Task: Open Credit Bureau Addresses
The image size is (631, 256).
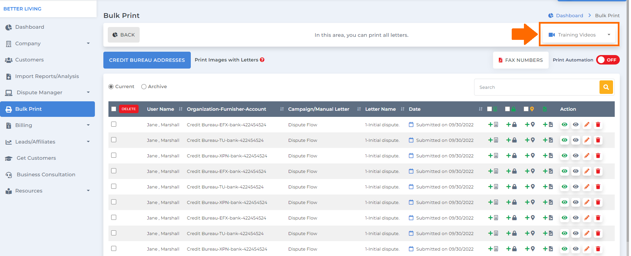Action: click(x=147, y=60)
